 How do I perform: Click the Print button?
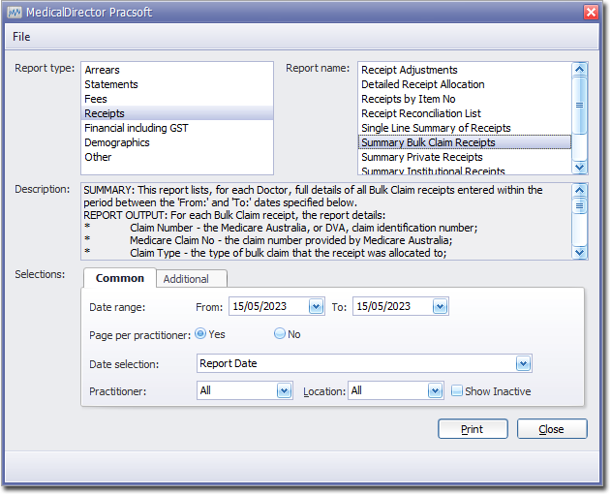tap(473, 429)
